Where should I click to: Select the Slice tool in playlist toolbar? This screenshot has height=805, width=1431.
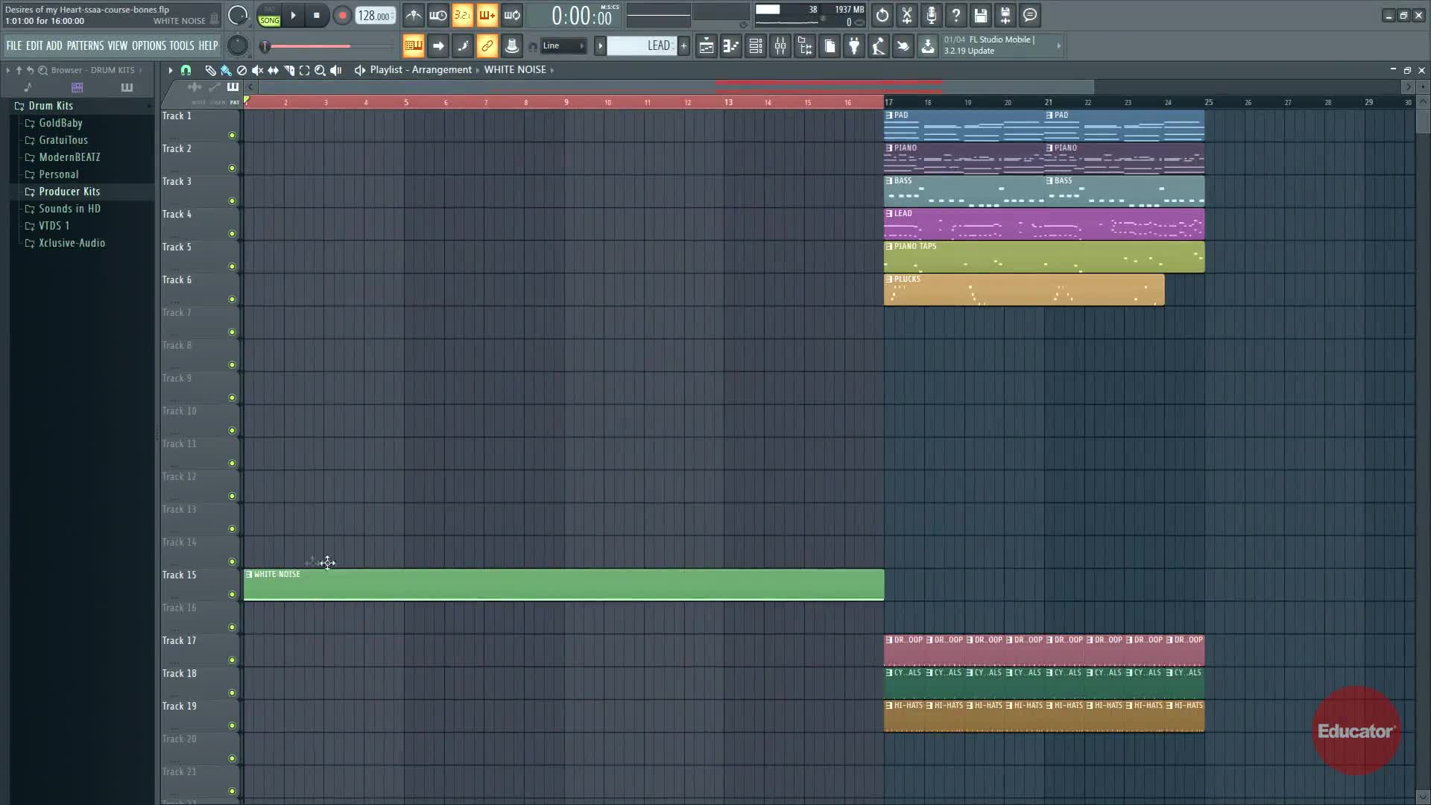click(289, 70)
